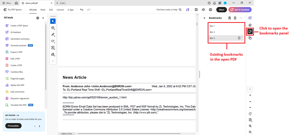Image resolution: width=295 pixels, height=135 pixels.
Task: Close the Bookmarks panel
Action: (x=205, y=18)
